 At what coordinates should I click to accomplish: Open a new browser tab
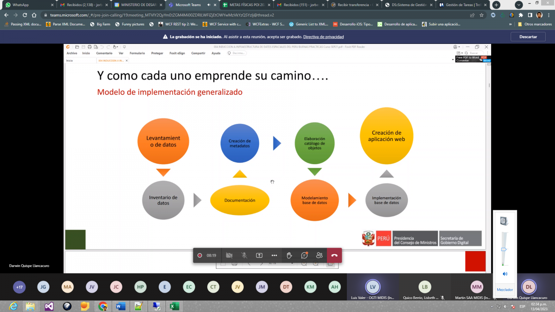496,5
